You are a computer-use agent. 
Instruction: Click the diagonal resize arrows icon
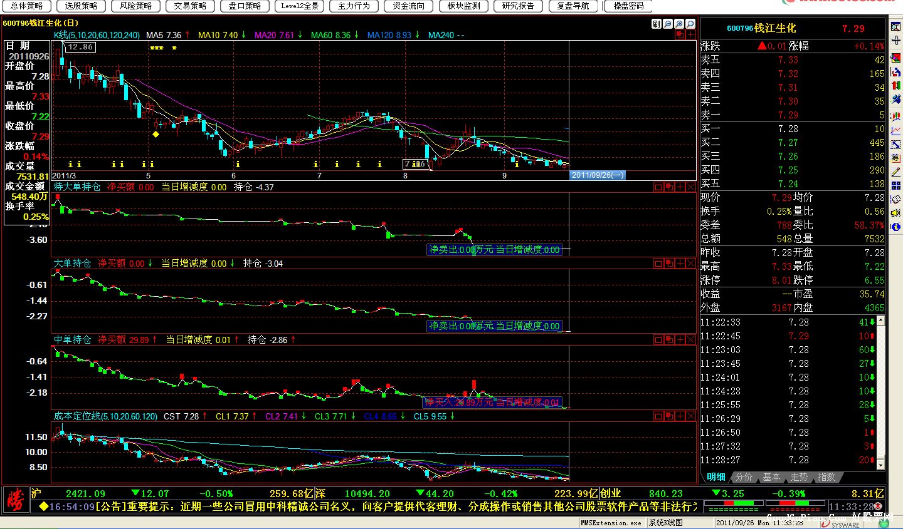[895, 144]
